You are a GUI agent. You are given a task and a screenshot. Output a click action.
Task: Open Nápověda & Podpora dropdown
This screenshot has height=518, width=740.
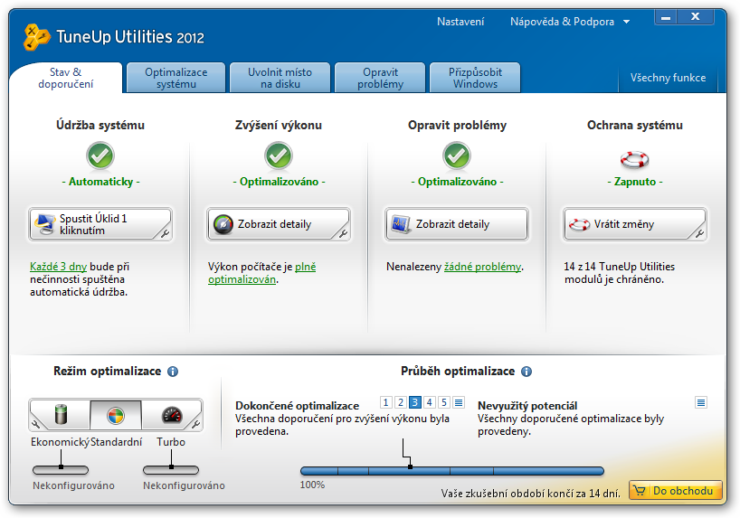coord(570,22)
